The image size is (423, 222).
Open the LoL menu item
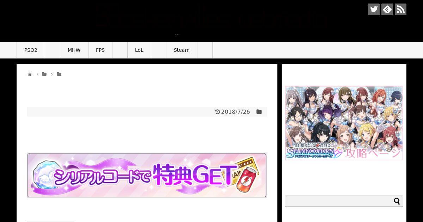pyautogui.click(x=139, y=50)
